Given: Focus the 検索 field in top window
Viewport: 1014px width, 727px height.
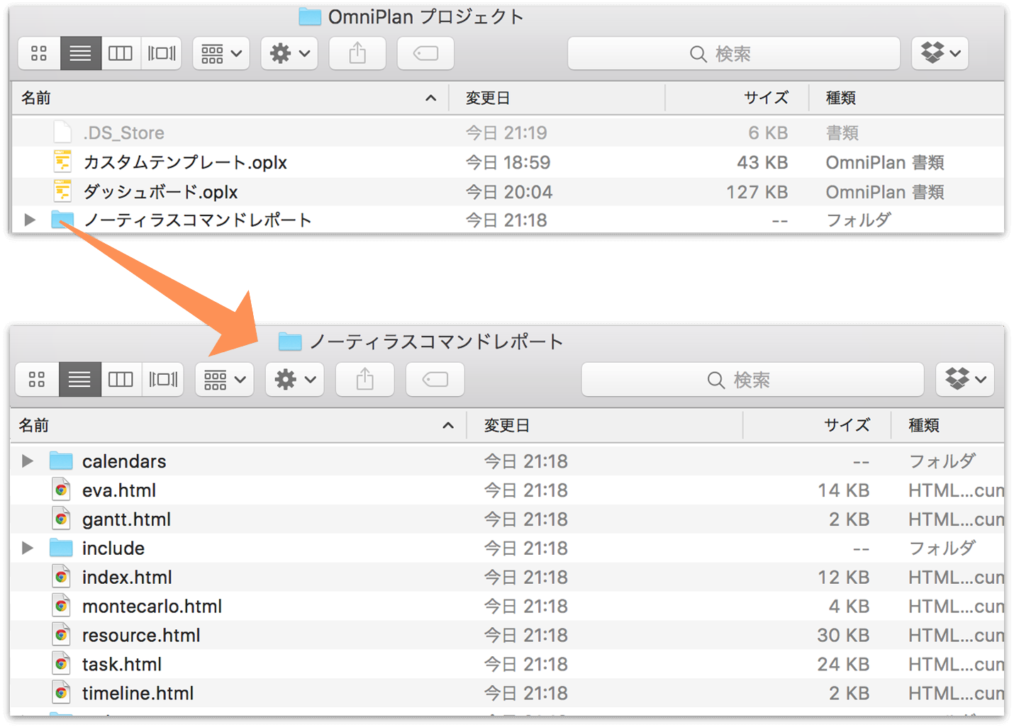Looking at the screenshot, I should click(x=734, y=54).
